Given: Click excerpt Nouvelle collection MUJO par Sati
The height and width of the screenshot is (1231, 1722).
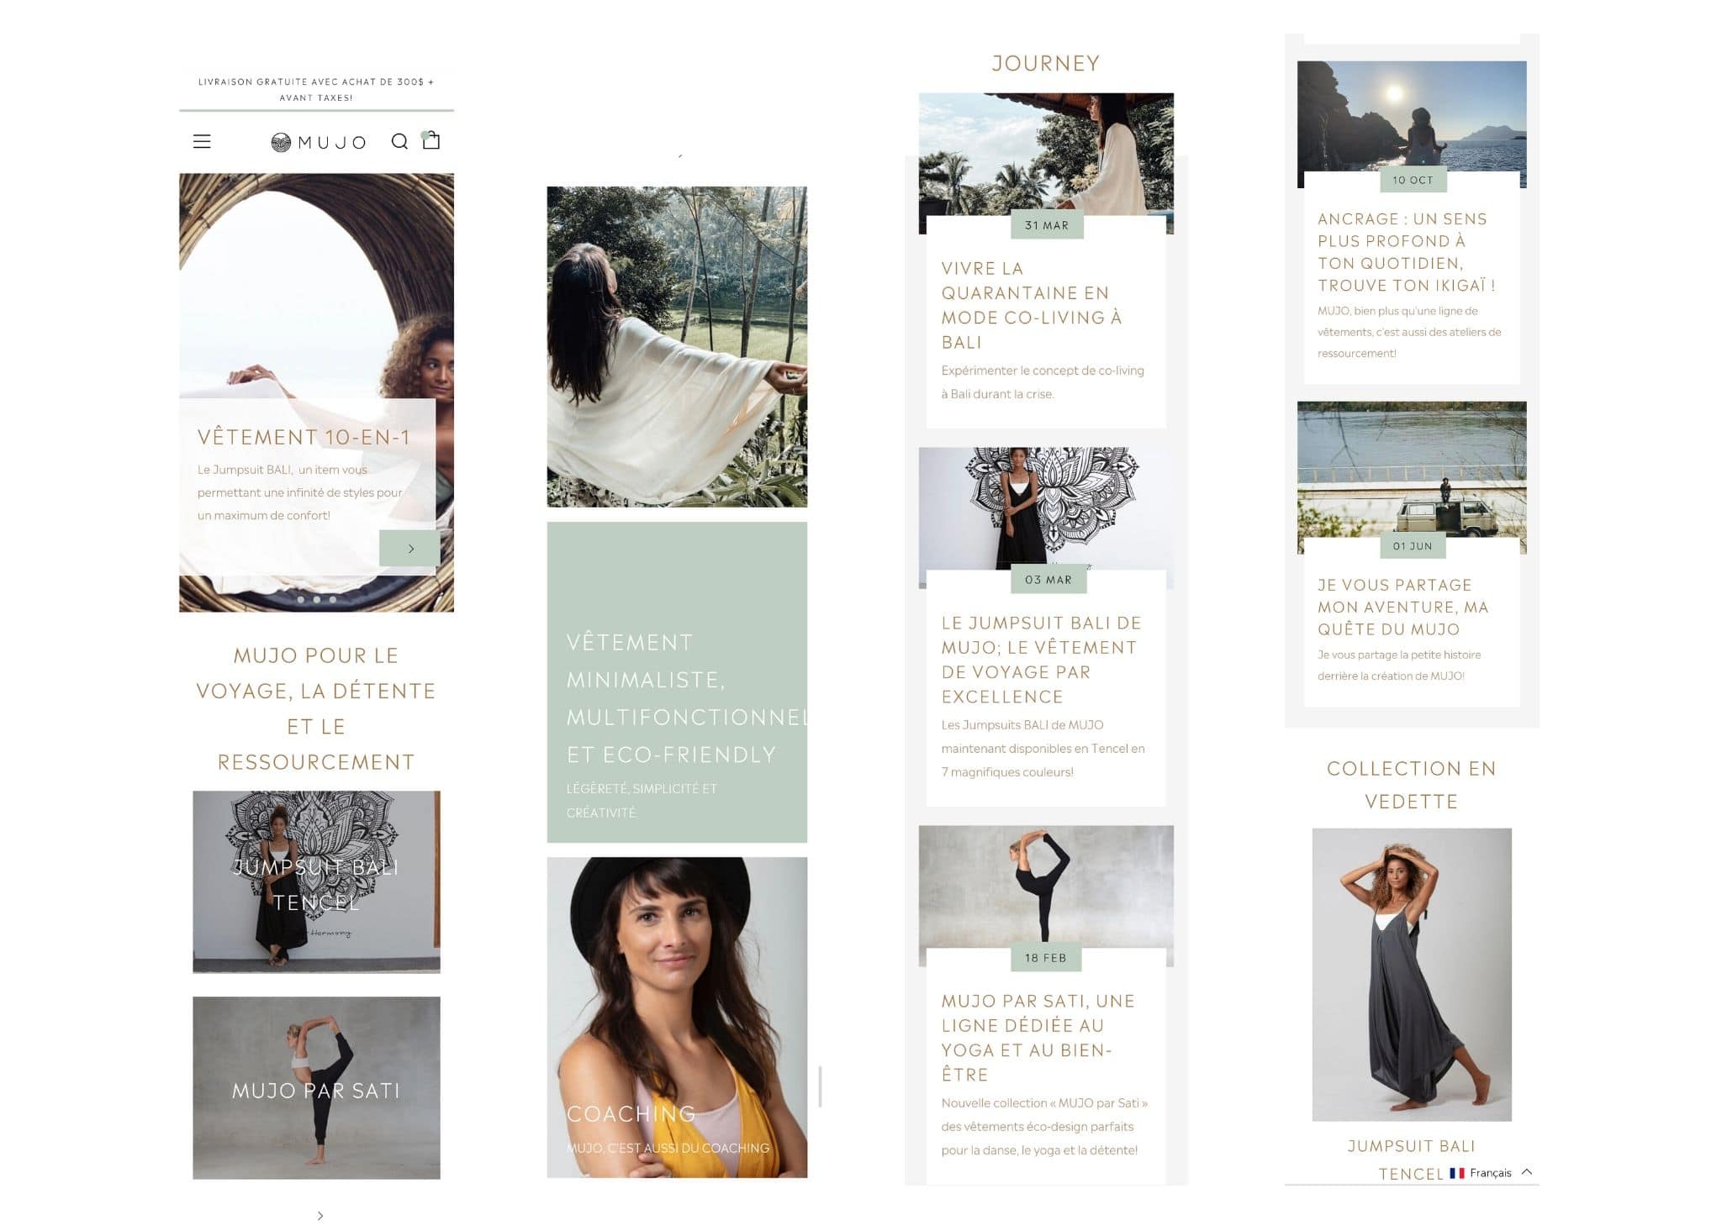Looking at the screenshot, I should (1044, 1126).
